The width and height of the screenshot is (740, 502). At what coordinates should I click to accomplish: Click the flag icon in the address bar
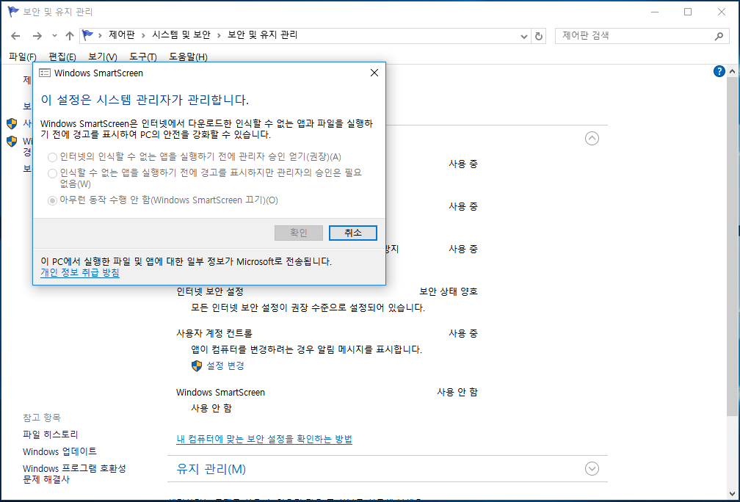pos(88,35)
